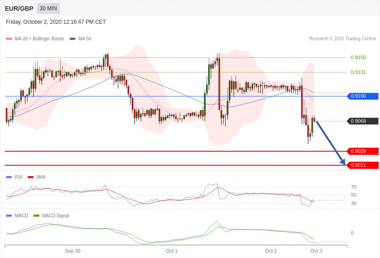Click the MA 50 legend swatch
The height and width of the screenshot is (258, 380).
coord(72,39)
